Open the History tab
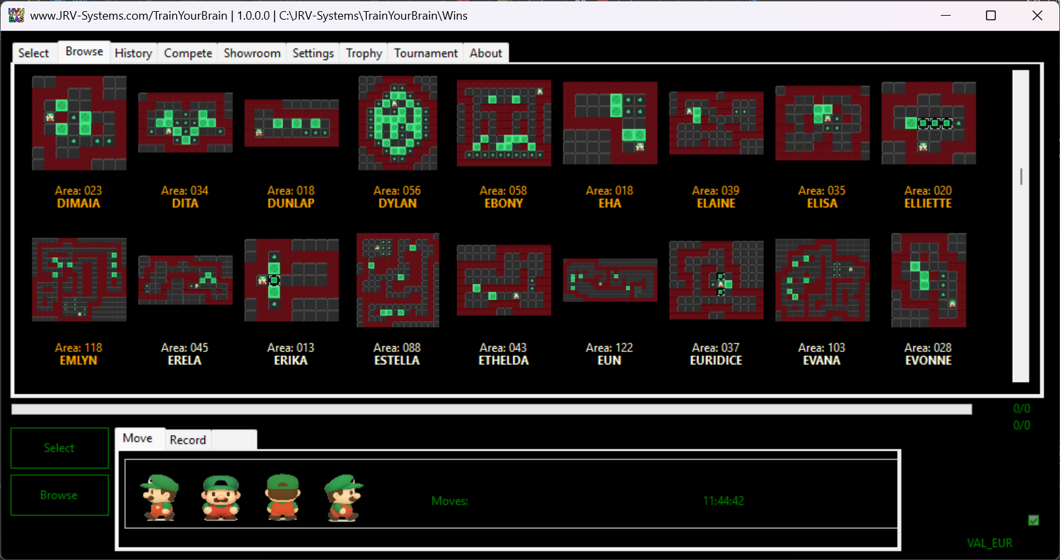Screen dimensions: 1060x560 [x=133, y=53]
